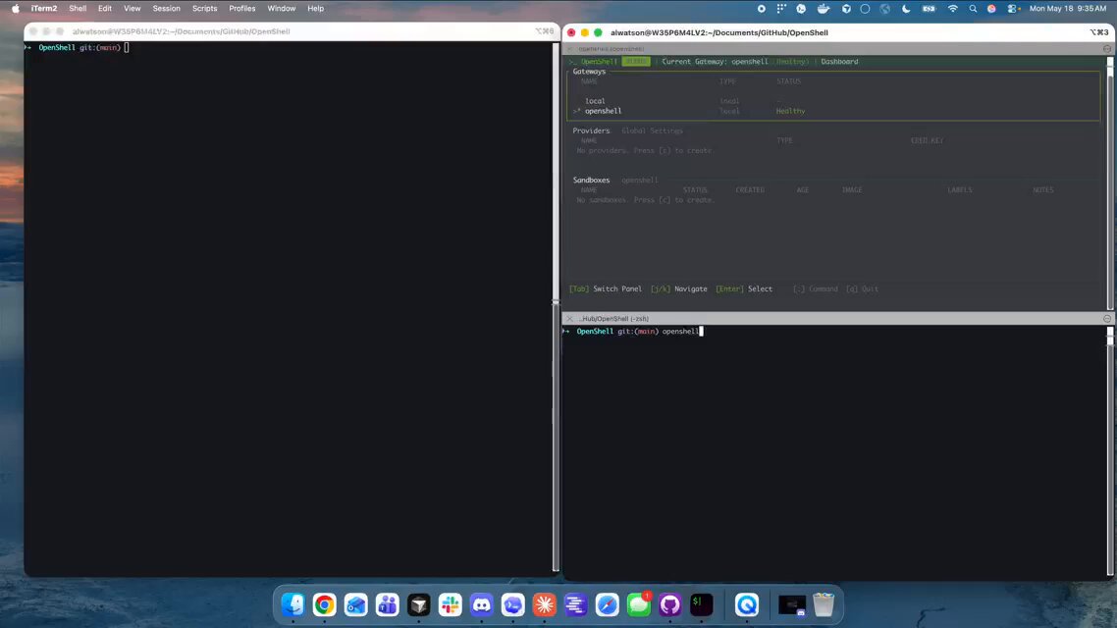The height and width of the screenshot is (628, 1117).
Task: Click the Wi-Fi status icon
Action: pos(952,9)
